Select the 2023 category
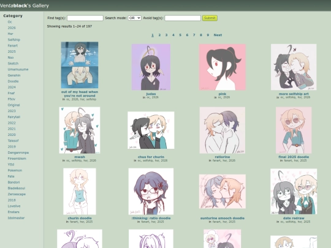 [12, 111]
